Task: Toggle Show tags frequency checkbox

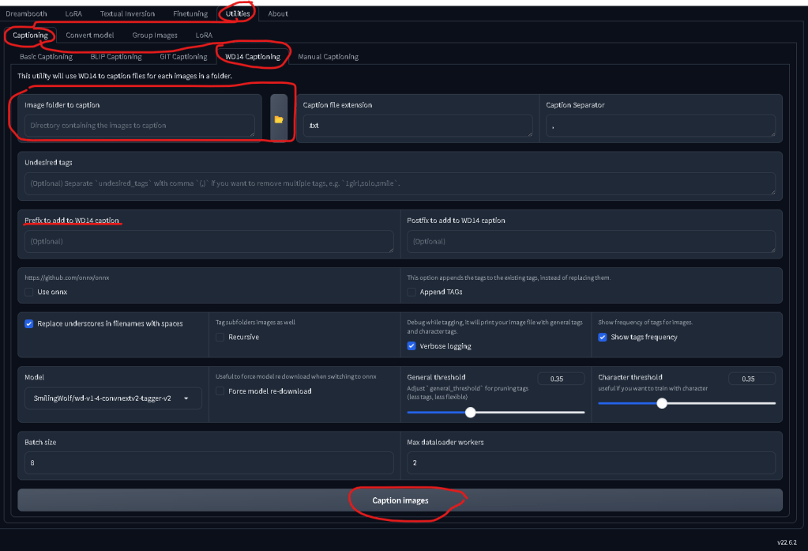Action: click(603, 337)
